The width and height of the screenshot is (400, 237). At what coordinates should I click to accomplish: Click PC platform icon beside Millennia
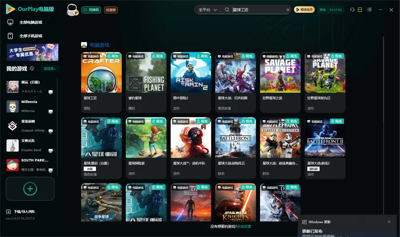pyautogui.click(x=50, y=112)
